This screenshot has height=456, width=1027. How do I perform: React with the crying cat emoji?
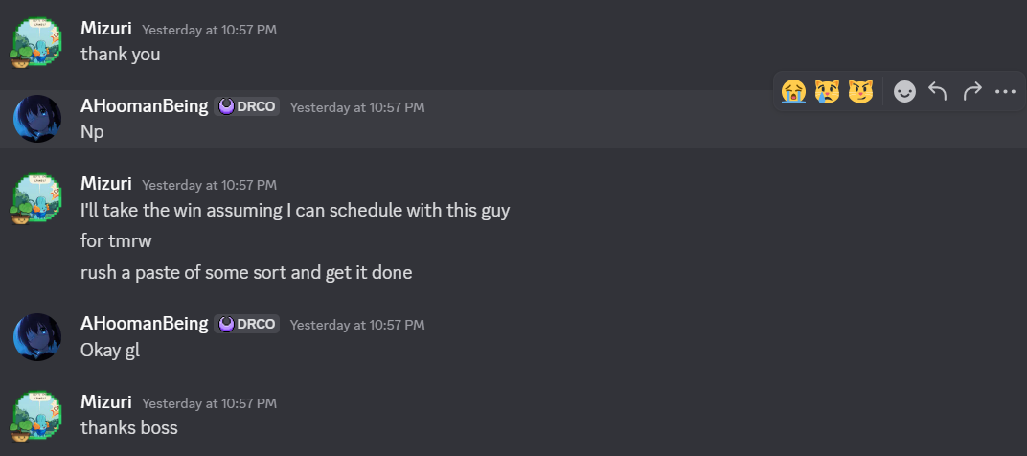[827, 91]
